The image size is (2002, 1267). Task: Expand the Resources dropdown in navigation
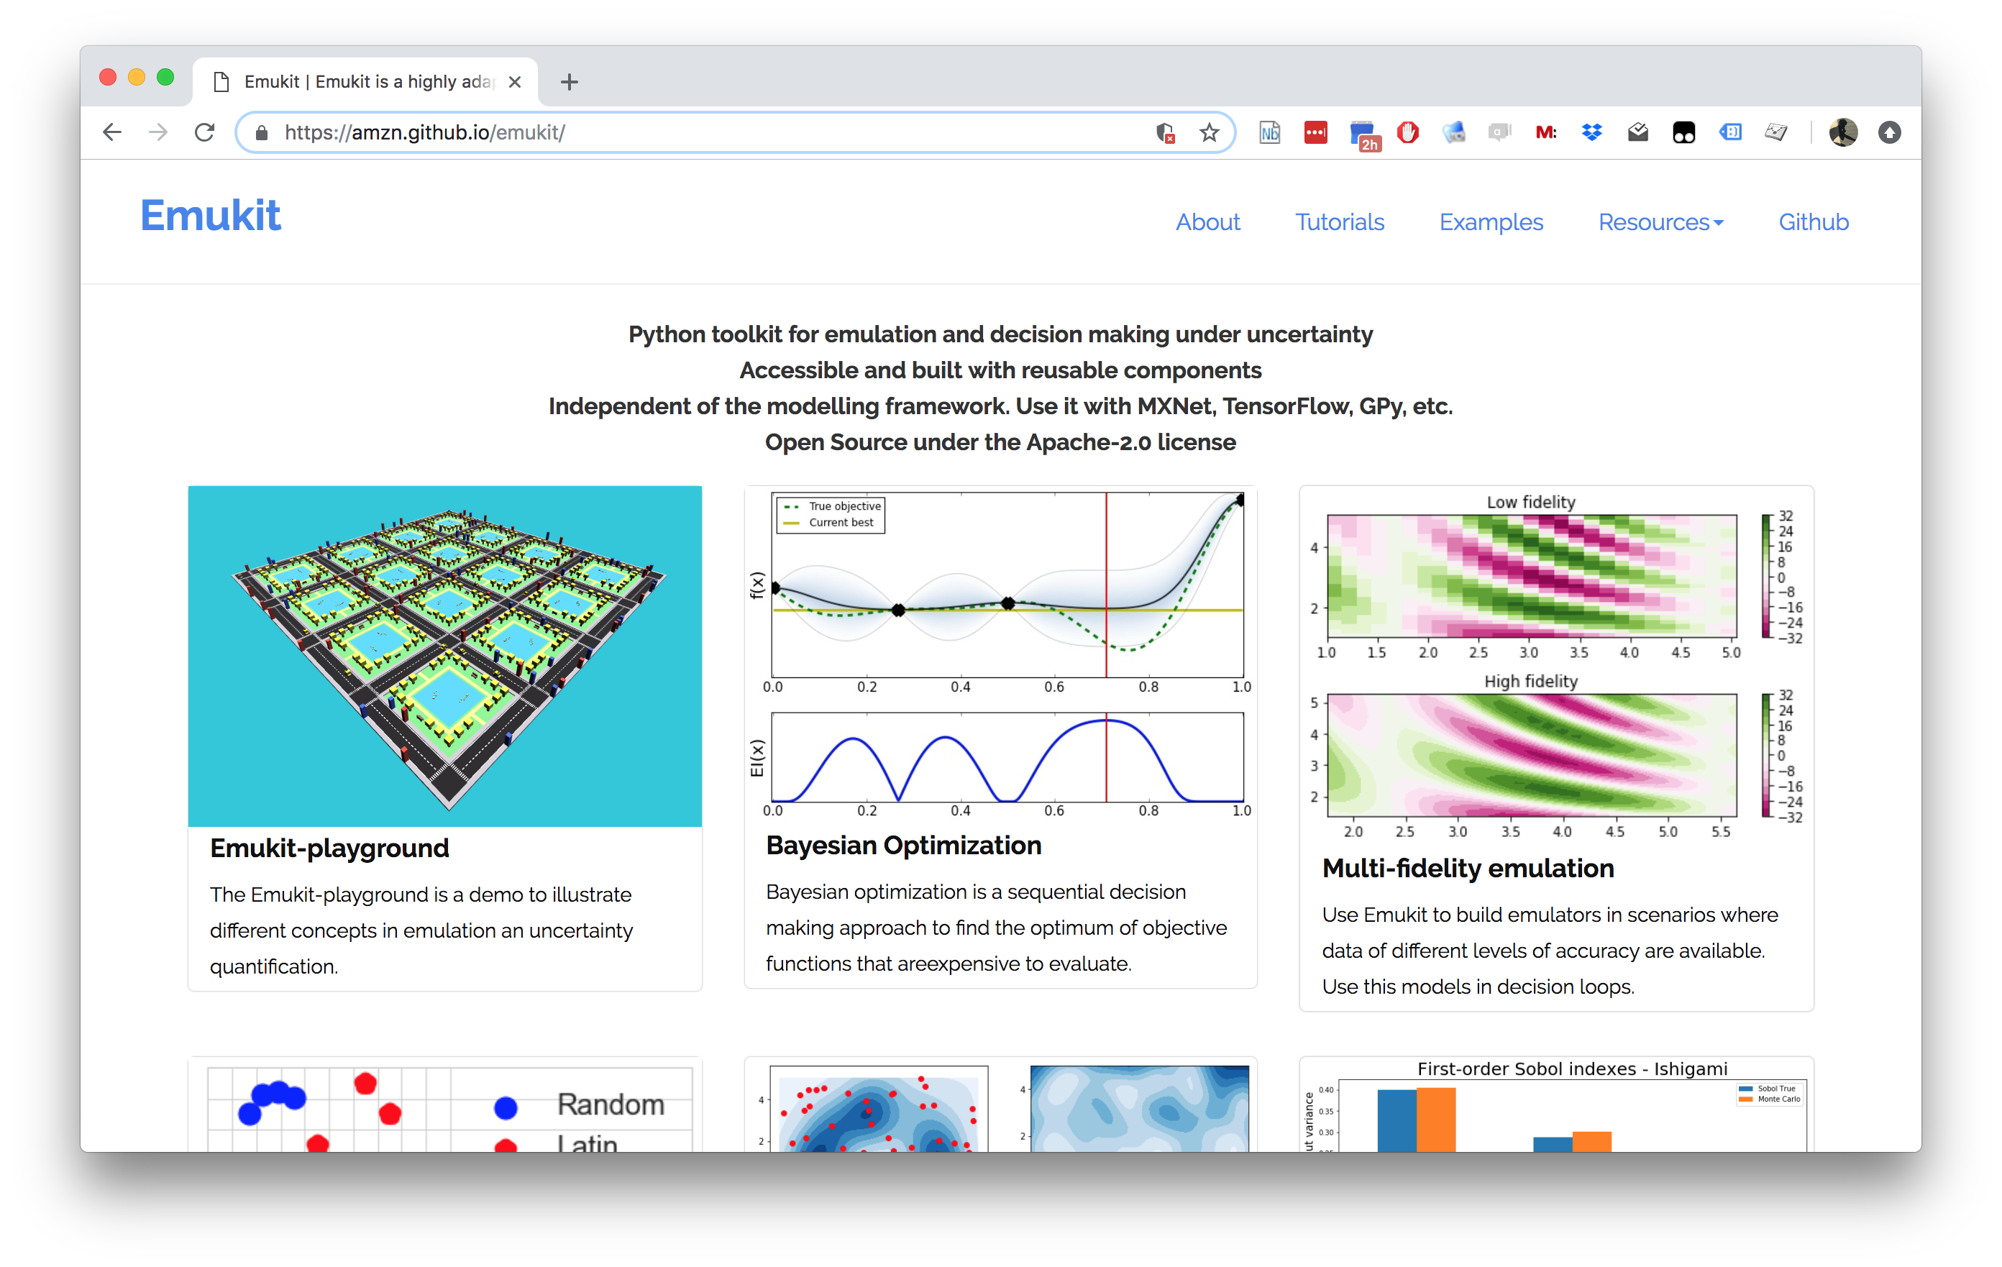pyautogui.click(x=1660, y=222)
